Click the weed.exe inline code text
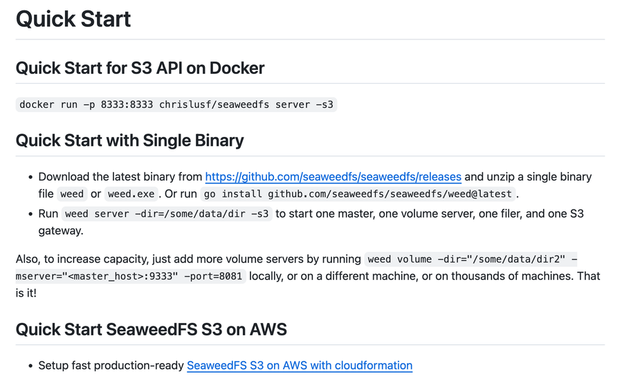This screenshot has width=622, height=381. (x=131, y=194)
